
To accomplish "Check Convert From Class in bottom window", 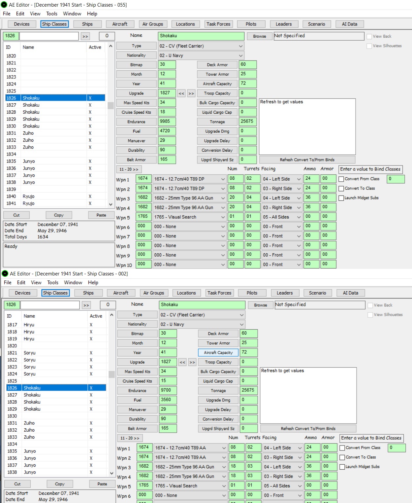I will click(343, 448).
